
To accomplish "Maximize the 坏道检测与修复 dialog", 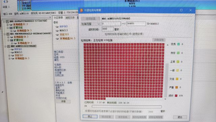I will (181, 10).
